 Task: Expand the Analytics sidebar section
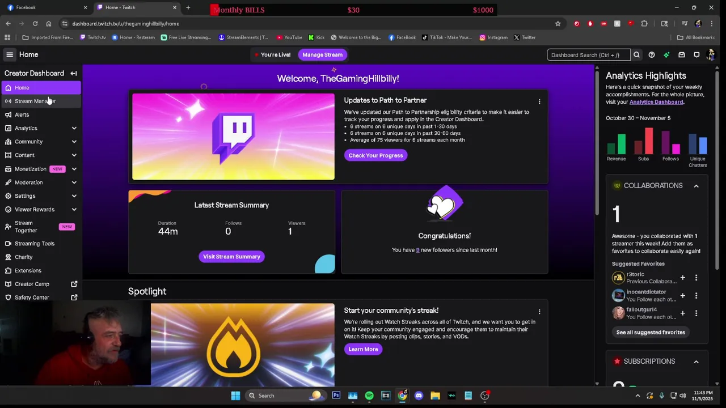tap(74, 128)
